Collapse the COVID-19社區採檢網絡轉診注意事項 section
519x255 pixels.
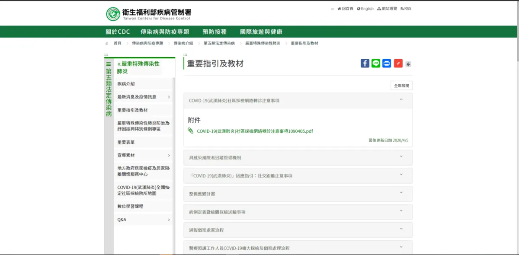(x=298, y=100)
